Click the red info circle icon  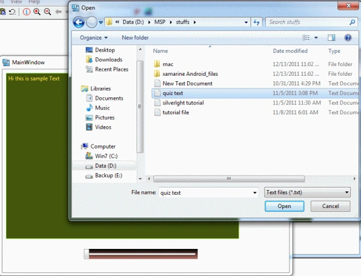26,11
